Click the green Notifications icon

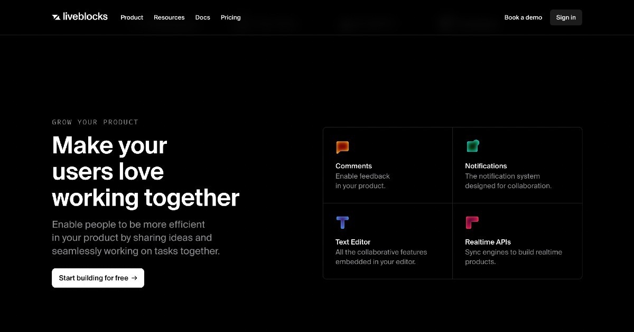(x=472, y=146)
